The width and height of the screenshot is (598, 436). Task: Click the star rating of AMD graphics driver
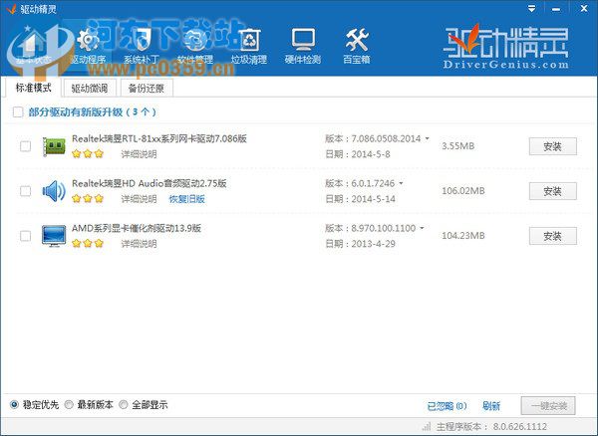(x=88, y=243)
